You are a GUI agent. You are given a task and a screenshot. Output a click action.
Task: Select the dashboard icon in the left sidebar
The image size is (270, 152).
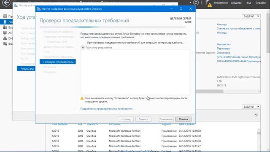tap(5, 16)
